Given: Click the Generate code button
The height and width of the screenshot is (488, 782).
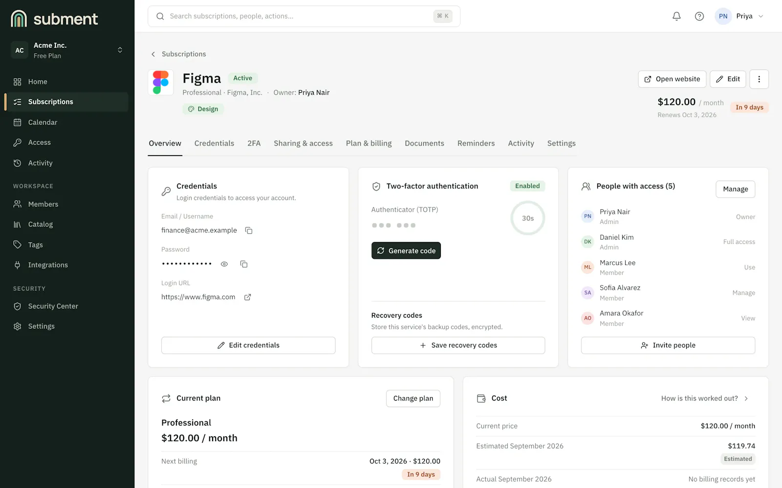Looking at the screenshot, I should pyautogui.click(x=406, y=251).
